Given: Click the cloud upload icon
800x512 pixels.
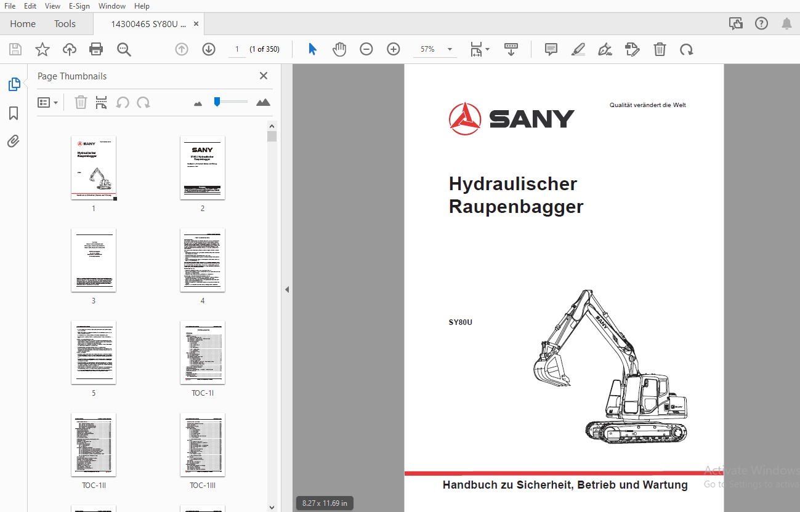Looking at the screenshot, I should [70, 49].
